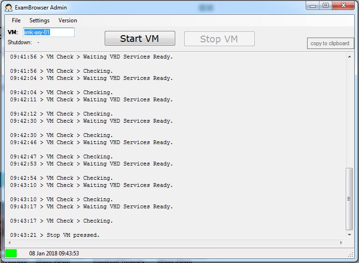Click the 'Shutdown:' label
Screen dimensions: 359x263
[x=20, y=42]
